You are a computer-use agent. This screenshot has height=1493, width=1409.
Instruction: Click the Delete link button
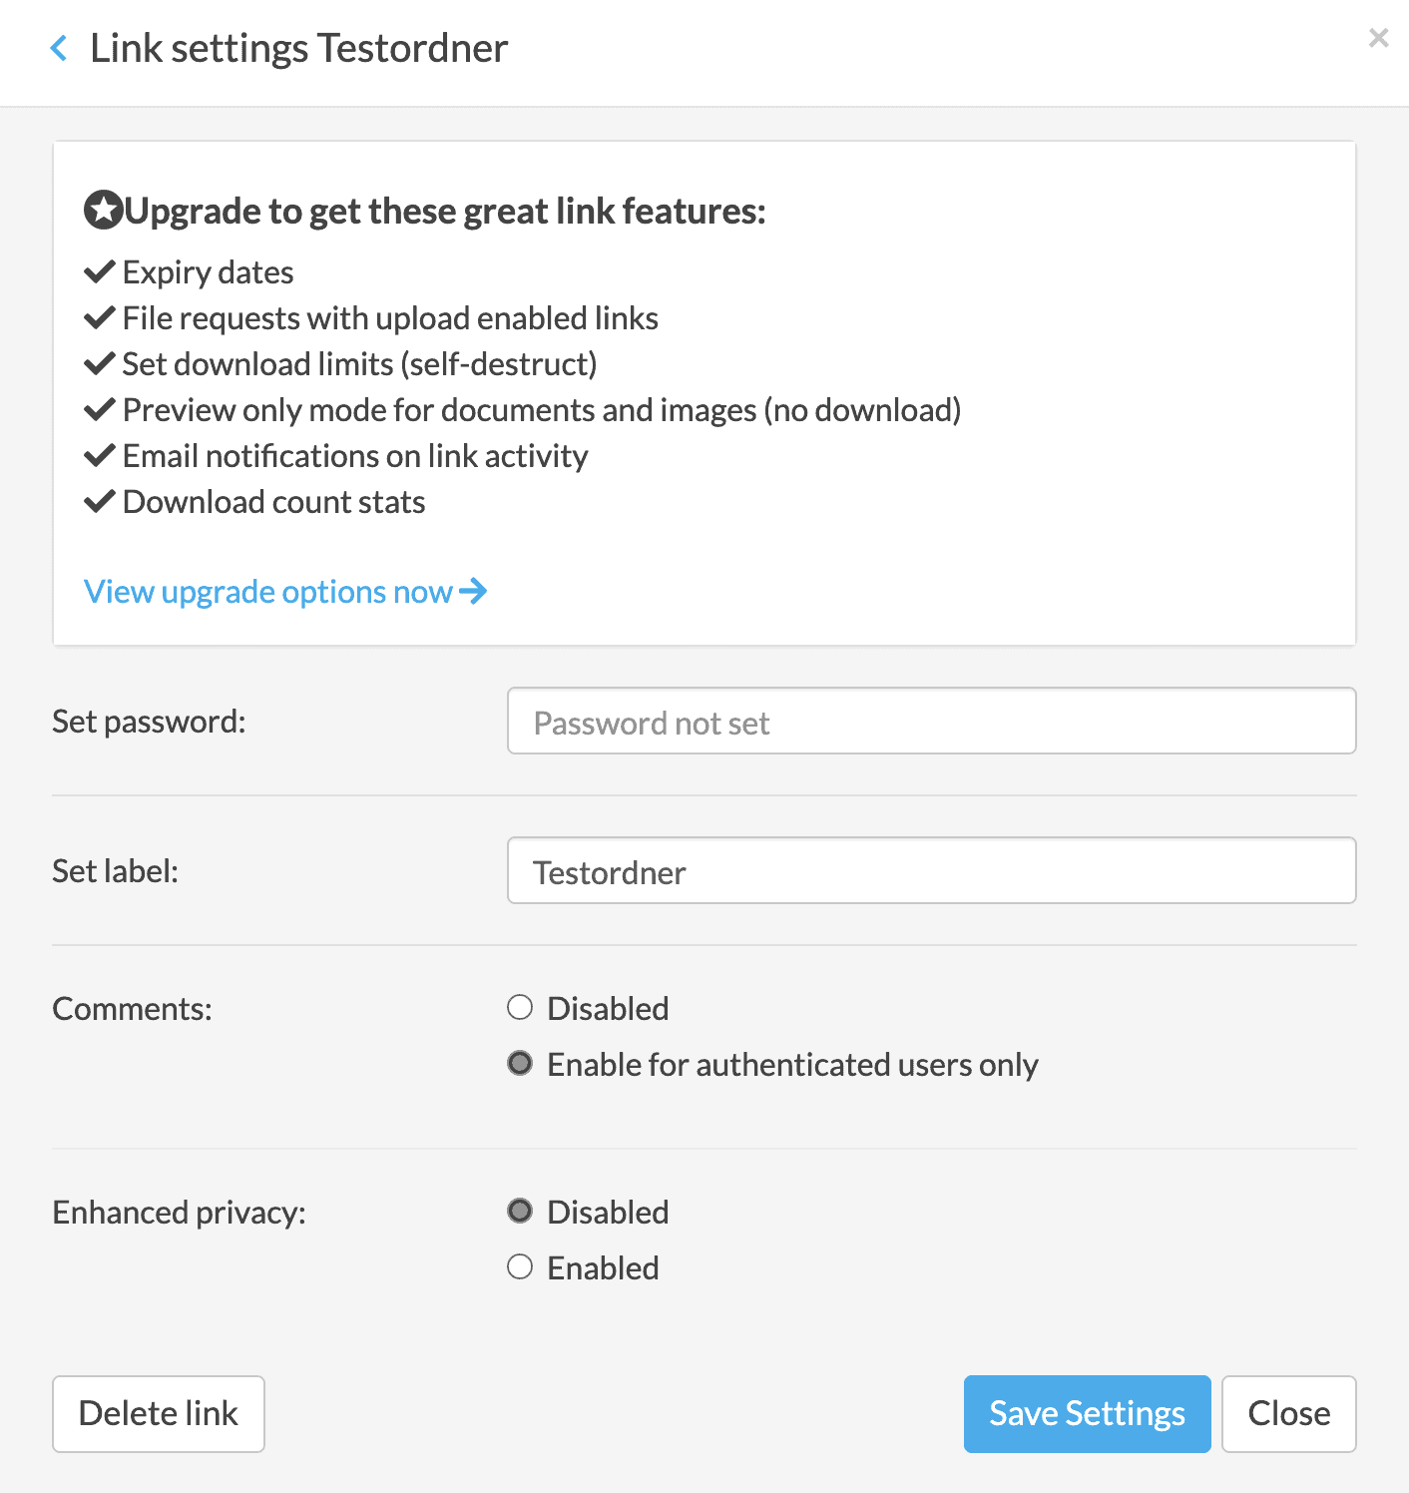[x=159, y=1413]
